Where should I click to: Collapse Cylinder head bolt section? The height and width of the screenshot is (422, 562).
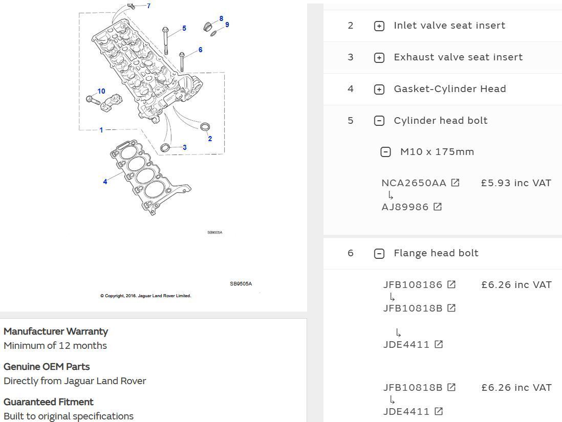pyautogui.click(x=379, y=121)
